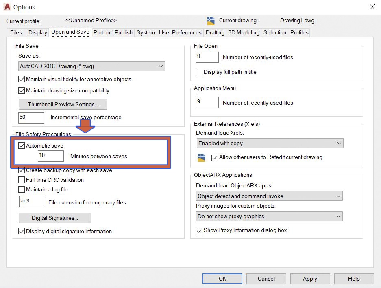Viewport: 381px width, 288px height.
Task: Go to the System tab
Action: pos(146,32)
